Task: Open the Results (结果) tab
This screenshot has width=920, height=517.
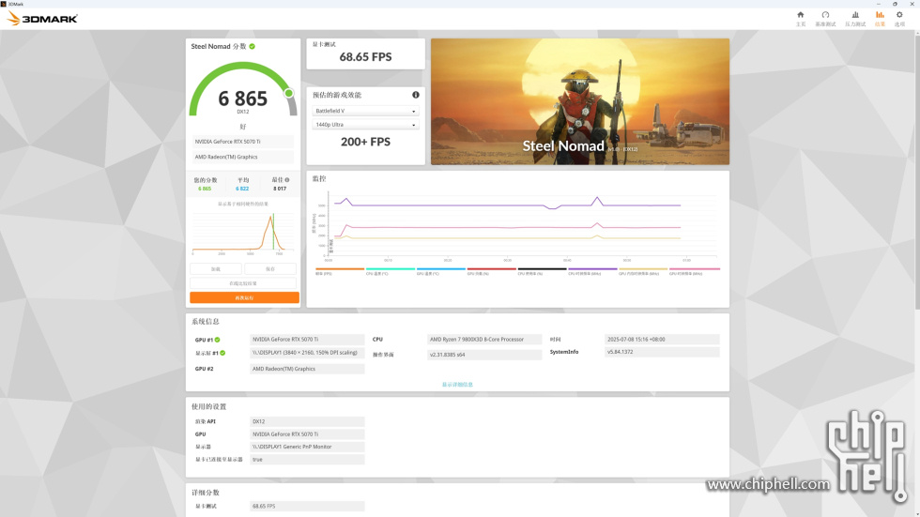Action: [880, 19]
